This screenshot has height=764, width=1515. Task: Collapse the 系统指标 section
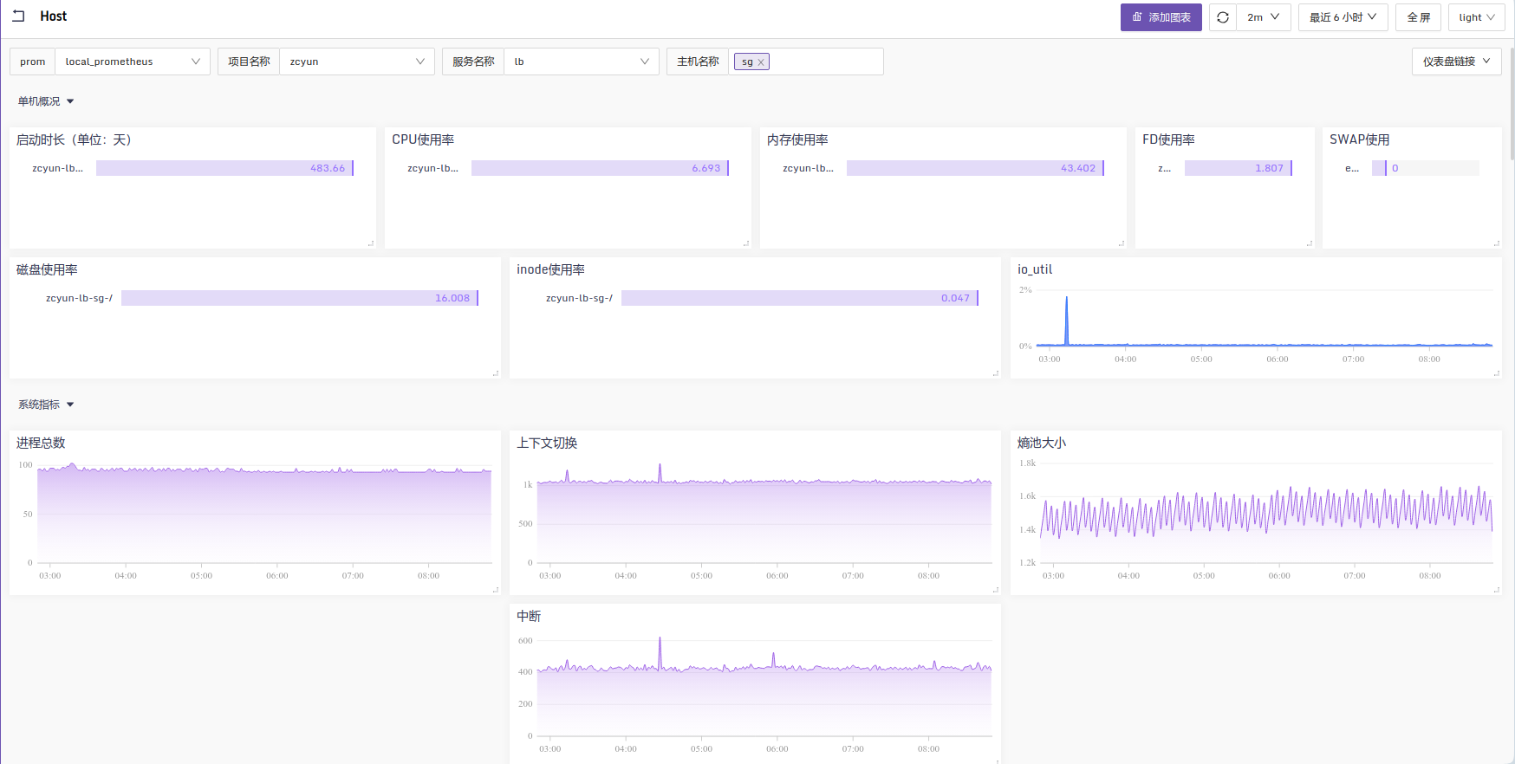pyautogui.click(x=46, y=405)
